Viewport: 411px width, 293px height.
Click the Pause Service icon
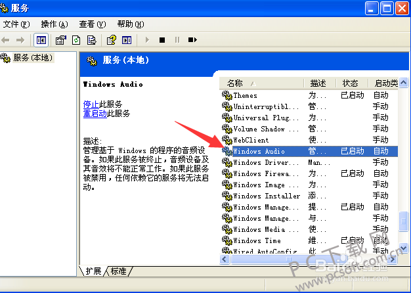tap(177, 40)
